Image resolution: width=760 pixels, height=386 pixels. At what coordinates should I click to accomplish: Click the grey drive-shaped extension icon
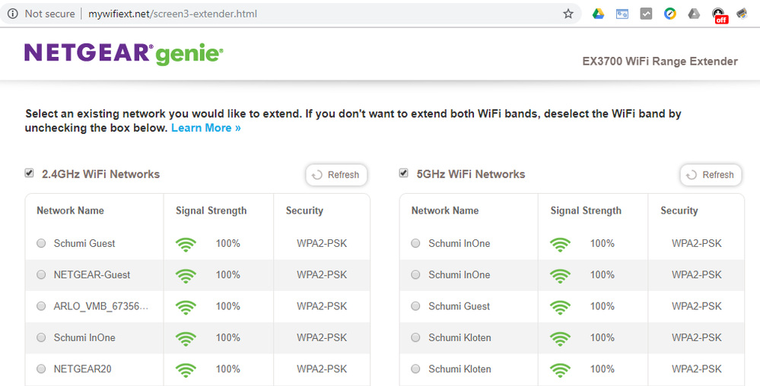[694, 14]
